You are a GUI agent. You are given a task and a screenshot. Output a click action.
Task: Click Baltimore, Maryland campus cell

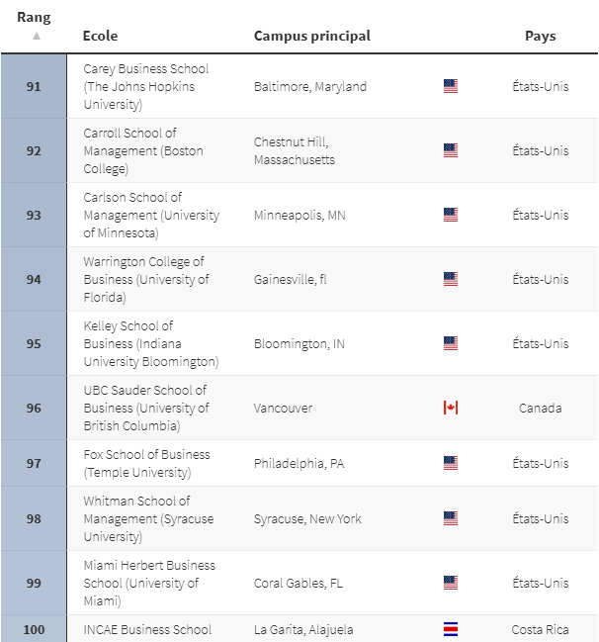tap(310, 86)
